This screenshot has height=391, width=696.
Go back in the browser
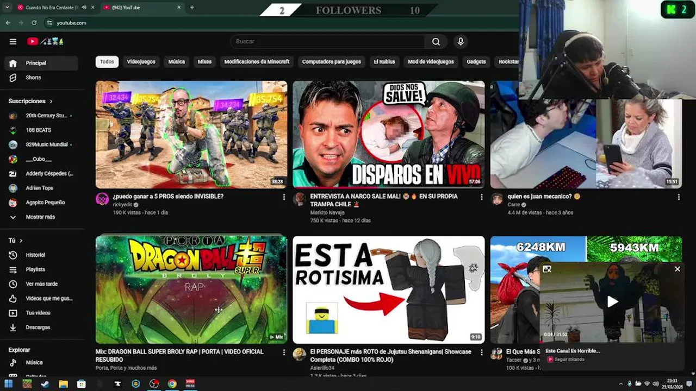point(8,23)
